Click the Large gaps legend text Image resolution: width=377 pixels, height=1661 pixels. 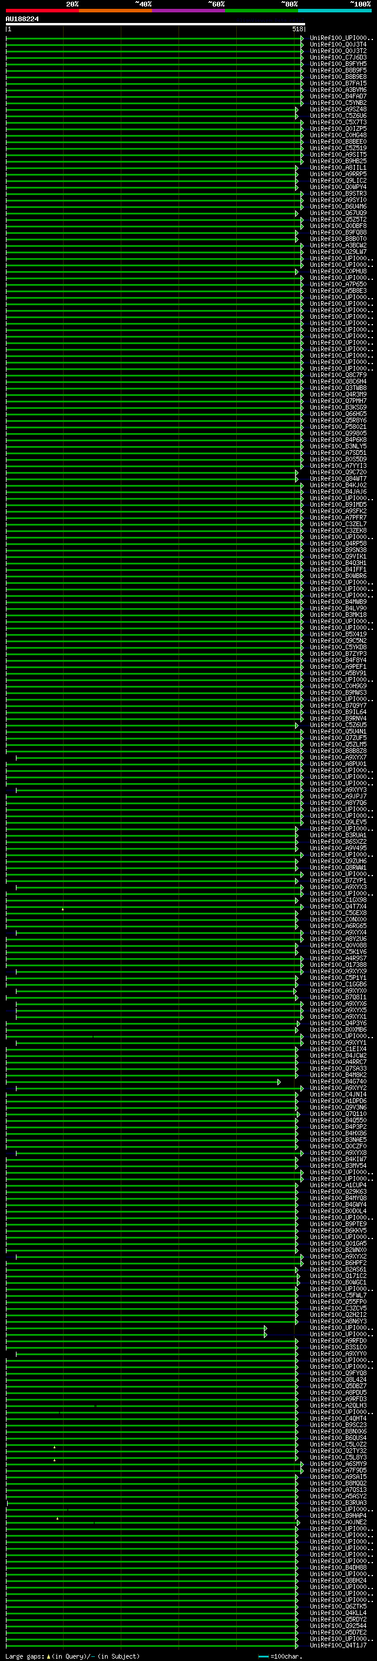click(25, 1656)
